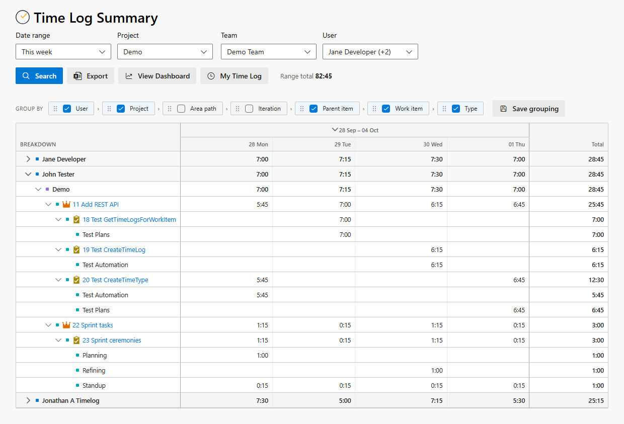Open the Date range dropdown showing This week
624x424 pixels.
coord(63,52)
